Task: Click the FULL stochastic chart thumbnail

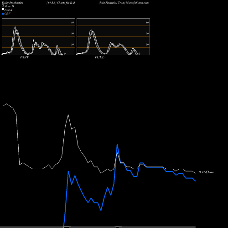Action: tap(113, 36)
